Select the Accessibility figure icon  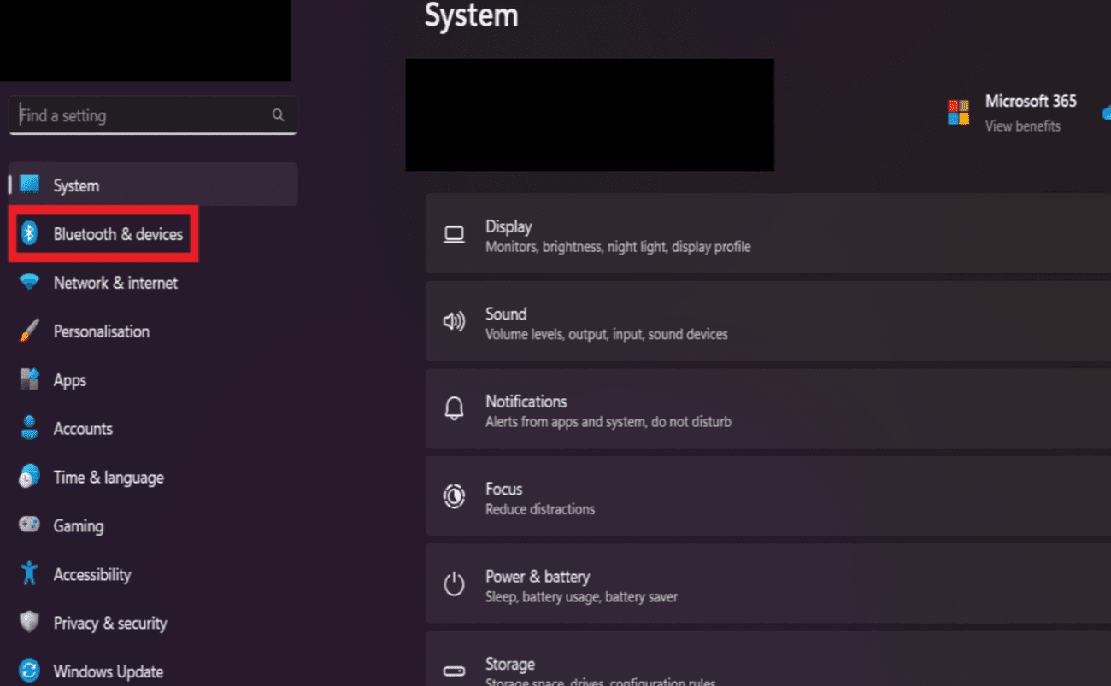pos(30,574)
